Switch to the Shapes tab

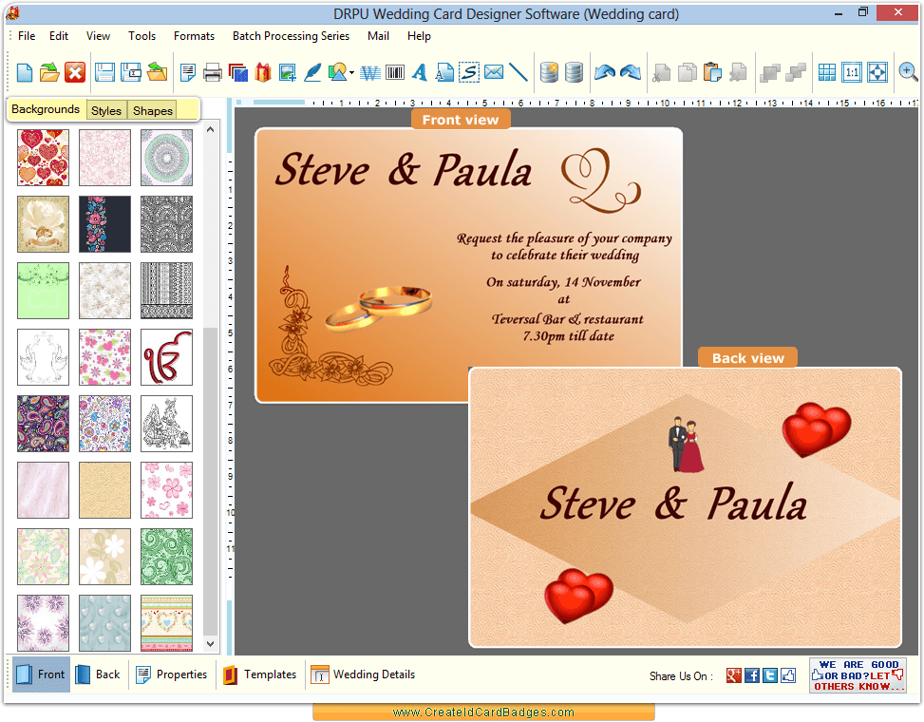click(x=153, y=110)
